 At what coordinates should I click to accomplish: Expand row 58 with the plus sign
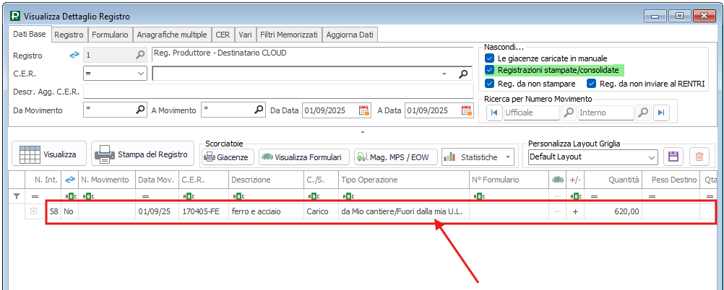[x=33, y=211]
